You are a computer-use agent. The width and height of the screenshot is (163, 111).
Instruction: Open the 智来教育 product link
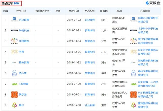point(24,62)
